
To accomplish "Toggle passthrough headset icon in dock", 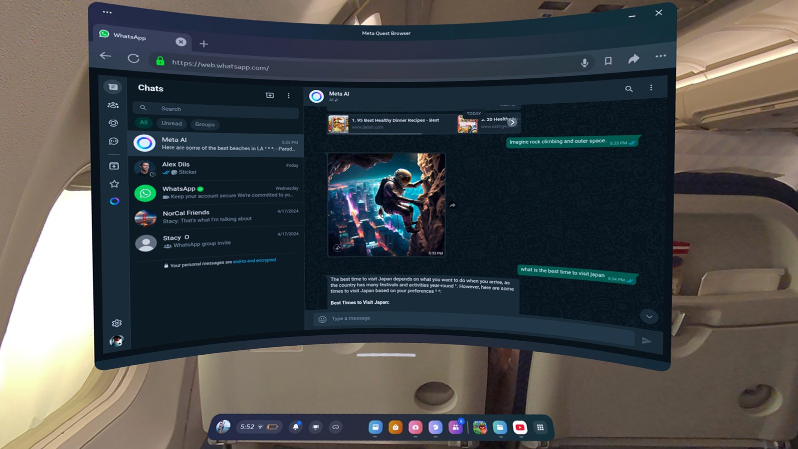I will coord(336,427).
